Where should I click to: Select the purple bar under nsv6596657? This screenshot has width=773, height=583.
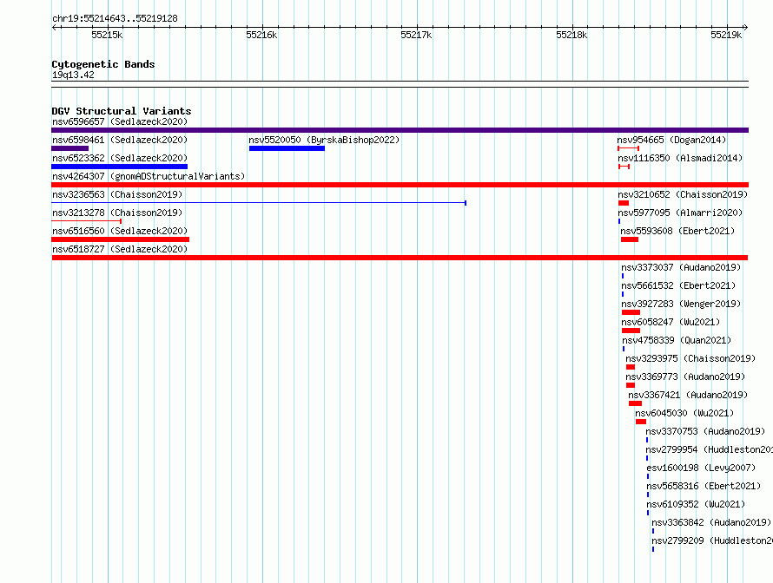pos(400,130)
